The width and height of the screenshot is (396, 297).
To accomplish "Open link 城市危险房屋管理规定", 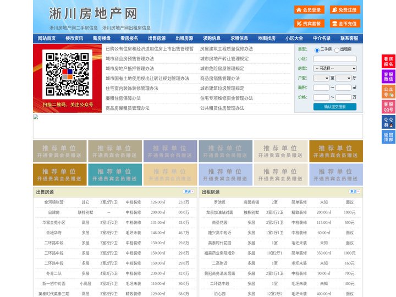I will pos(222,68).
